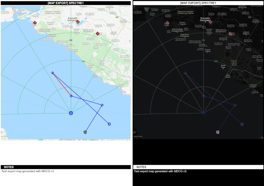
Task: Click the Krasnodar city label on the dark map
Action: pos(205,19)
